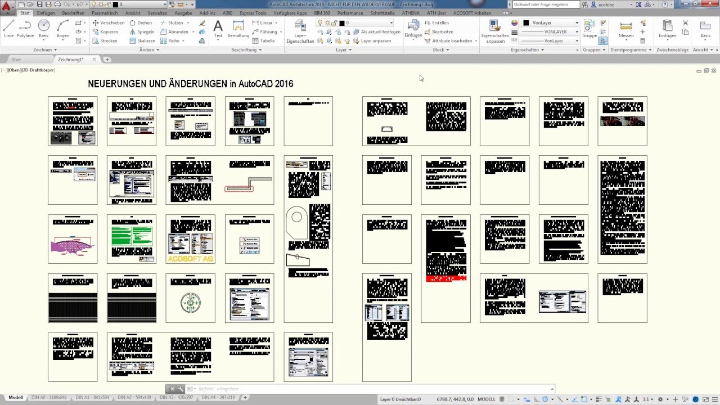Click Tabelle table tool
720x405 pixels.
(x=264, y=41)
